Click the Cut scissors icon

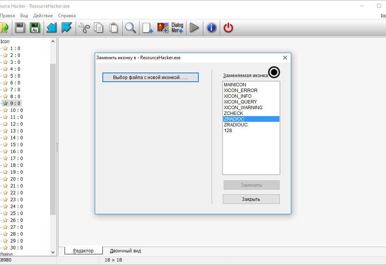pos(84,27)
